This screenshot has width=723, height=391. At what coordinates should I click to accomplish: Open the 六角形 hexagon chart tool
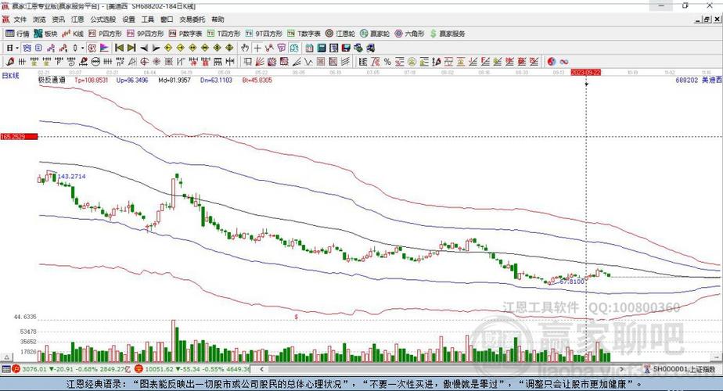point(409,34)
